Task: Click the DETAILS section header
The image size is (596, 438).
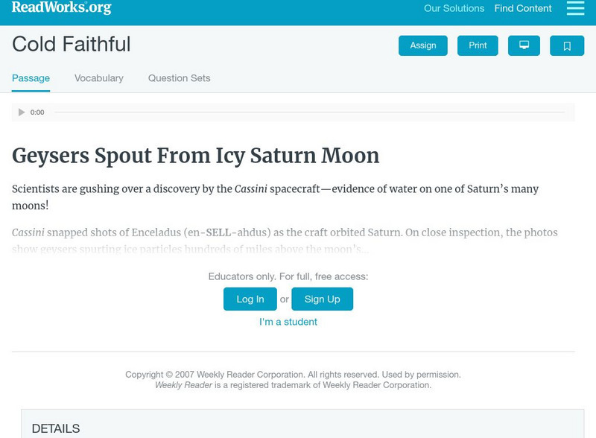Action: [x=56, y=428]
